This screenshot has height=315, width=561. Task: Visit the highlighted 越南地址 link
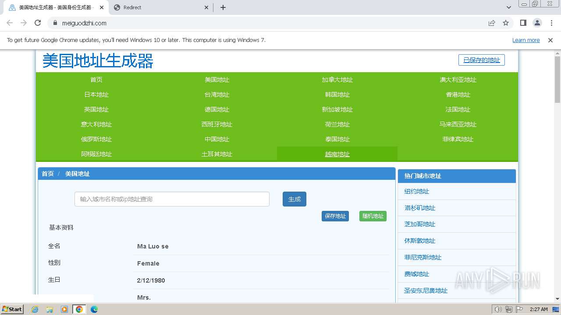(x=337, y=154)
